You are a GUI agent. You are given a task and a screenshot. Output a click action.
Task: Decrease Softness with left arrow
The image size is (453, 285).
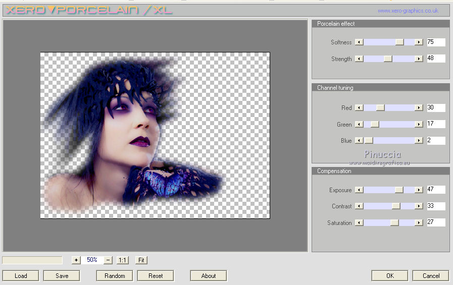pyautogui.click(x=359, y=42)
